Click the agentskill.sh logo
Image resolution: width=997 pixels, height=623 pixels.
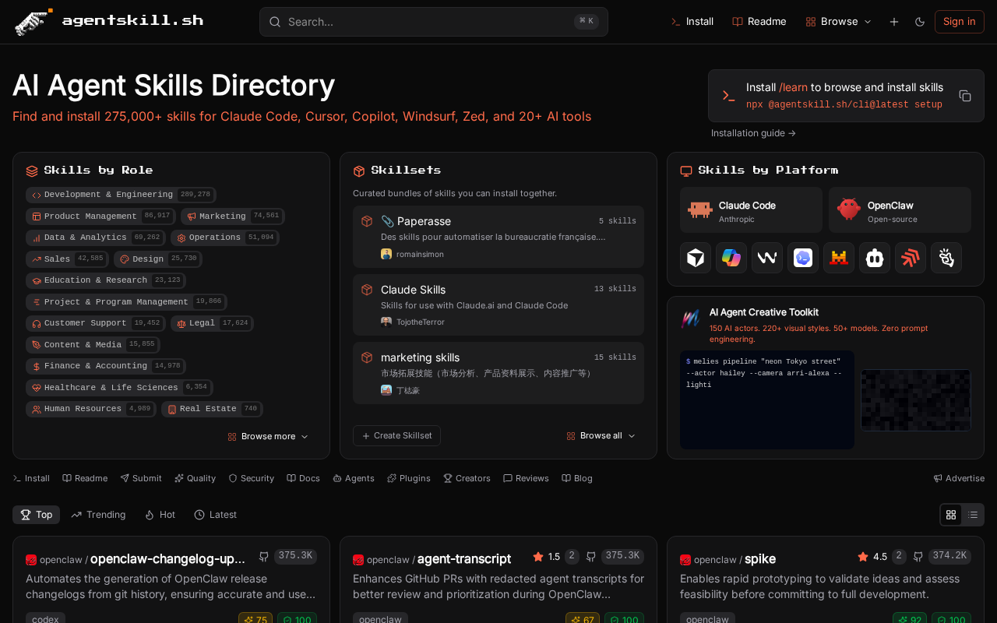pos(109,22)
